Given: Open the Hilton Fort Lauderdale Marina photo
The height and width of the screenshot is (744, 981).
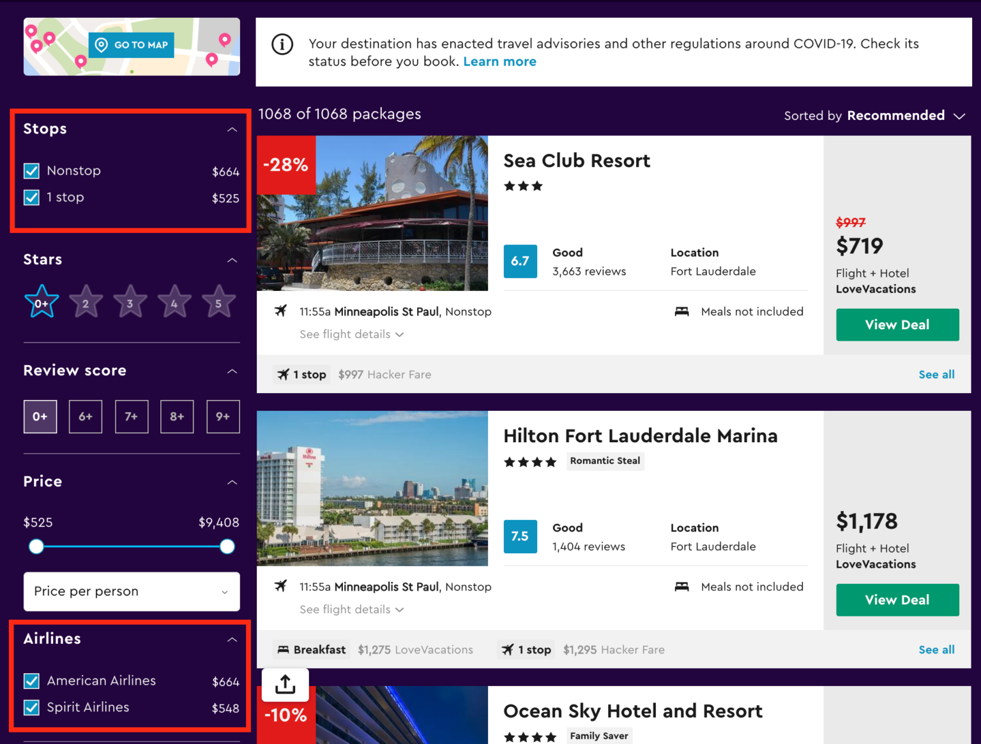Looking at the screenshot, I should 372,488.
